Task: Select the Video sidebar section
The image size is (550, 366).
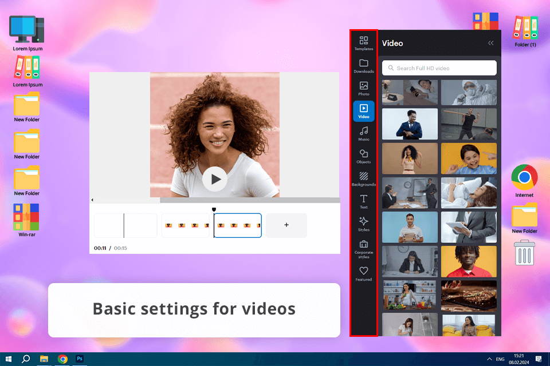Action: [x=363, y=111]
